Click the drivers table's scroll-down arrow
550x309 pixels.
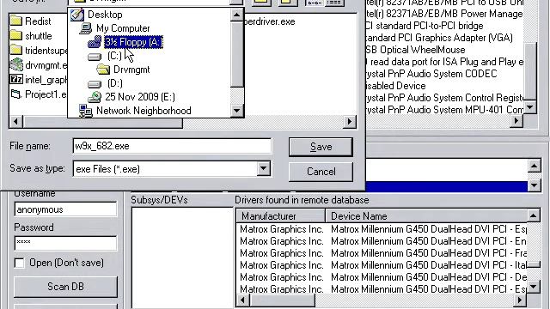pyautogui.click(x=533, y=288)
